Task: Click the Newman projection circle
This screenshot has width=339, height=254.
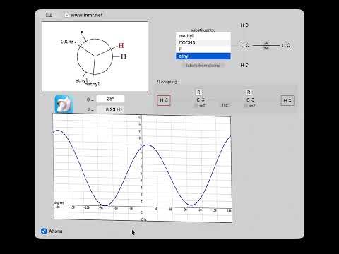Action: click(95, 56)
